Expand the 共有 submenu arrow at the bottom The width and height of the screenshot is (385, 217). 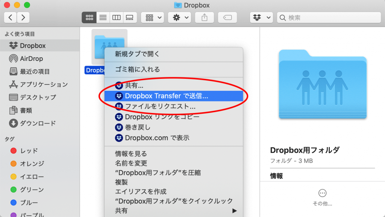pos(235,211)
